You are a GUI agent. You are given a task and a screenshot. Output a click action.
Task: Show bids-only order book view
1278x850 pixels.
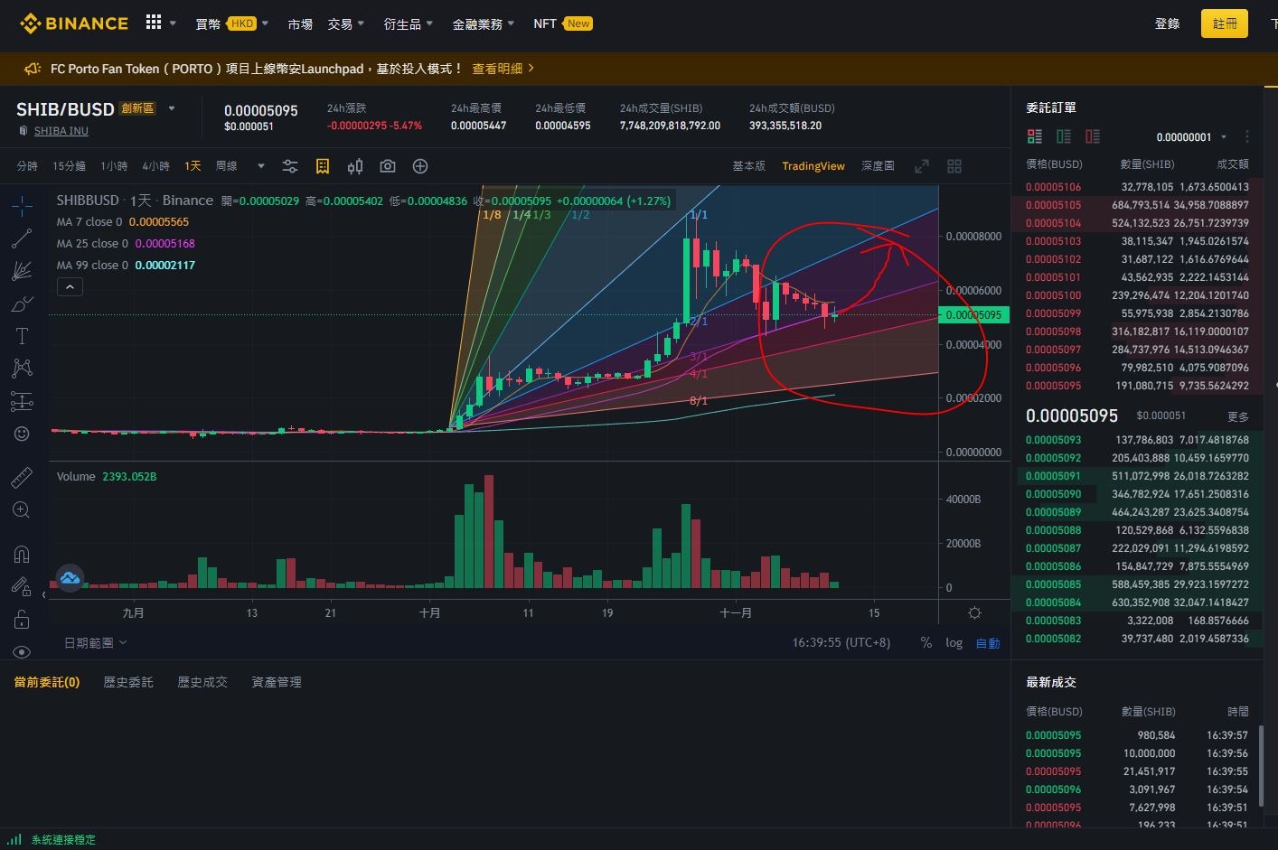click(x=1064, y=136)
